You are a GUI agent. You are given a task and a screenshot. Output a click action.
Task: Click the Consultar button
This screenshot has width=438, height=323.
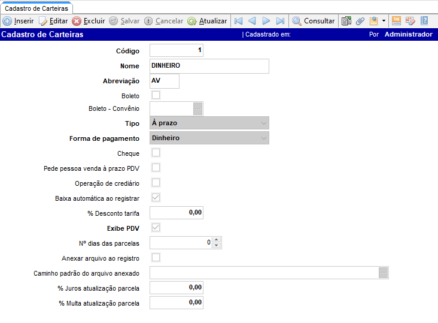[x=313, y=21]
